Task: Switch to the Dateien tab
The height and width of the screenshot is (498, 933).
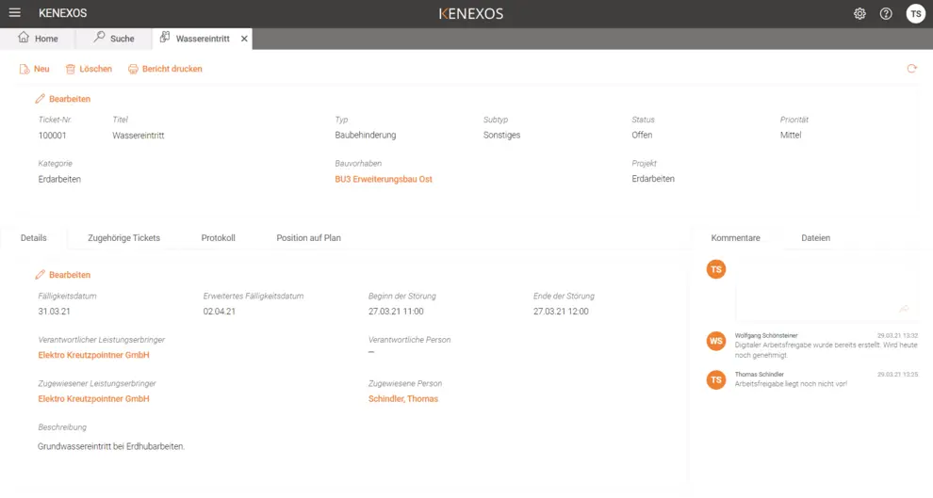Action: (815, 238)
